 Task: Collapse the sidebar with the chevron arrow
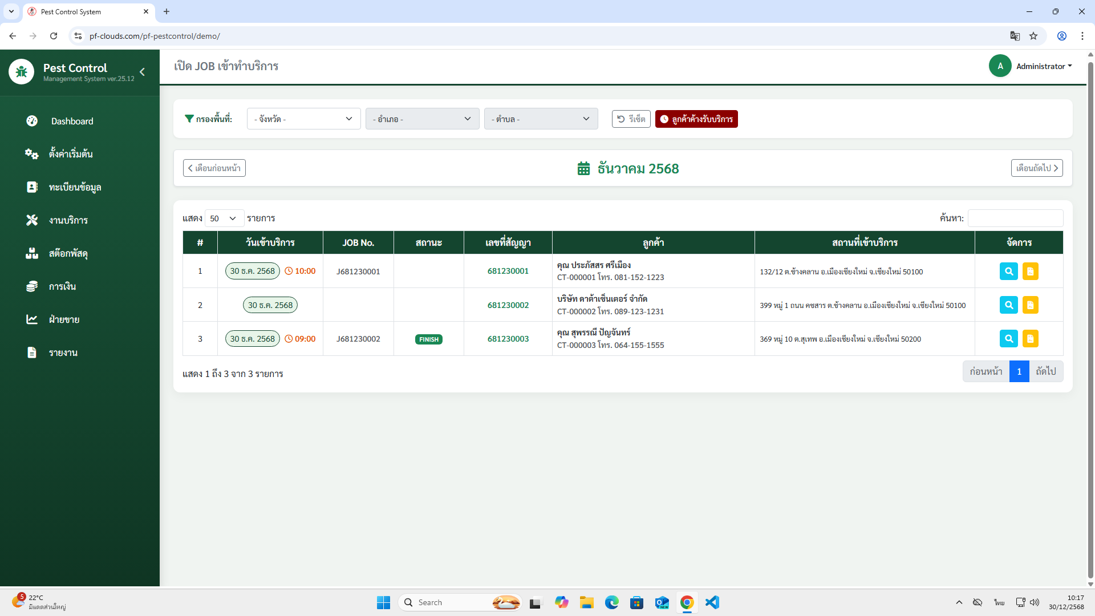pos(143,72)
